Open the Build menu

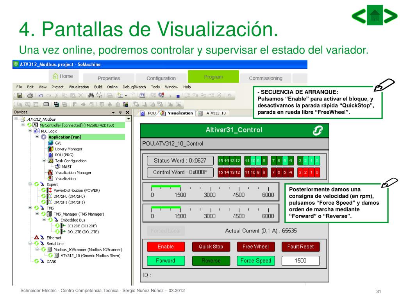[98, 87]
